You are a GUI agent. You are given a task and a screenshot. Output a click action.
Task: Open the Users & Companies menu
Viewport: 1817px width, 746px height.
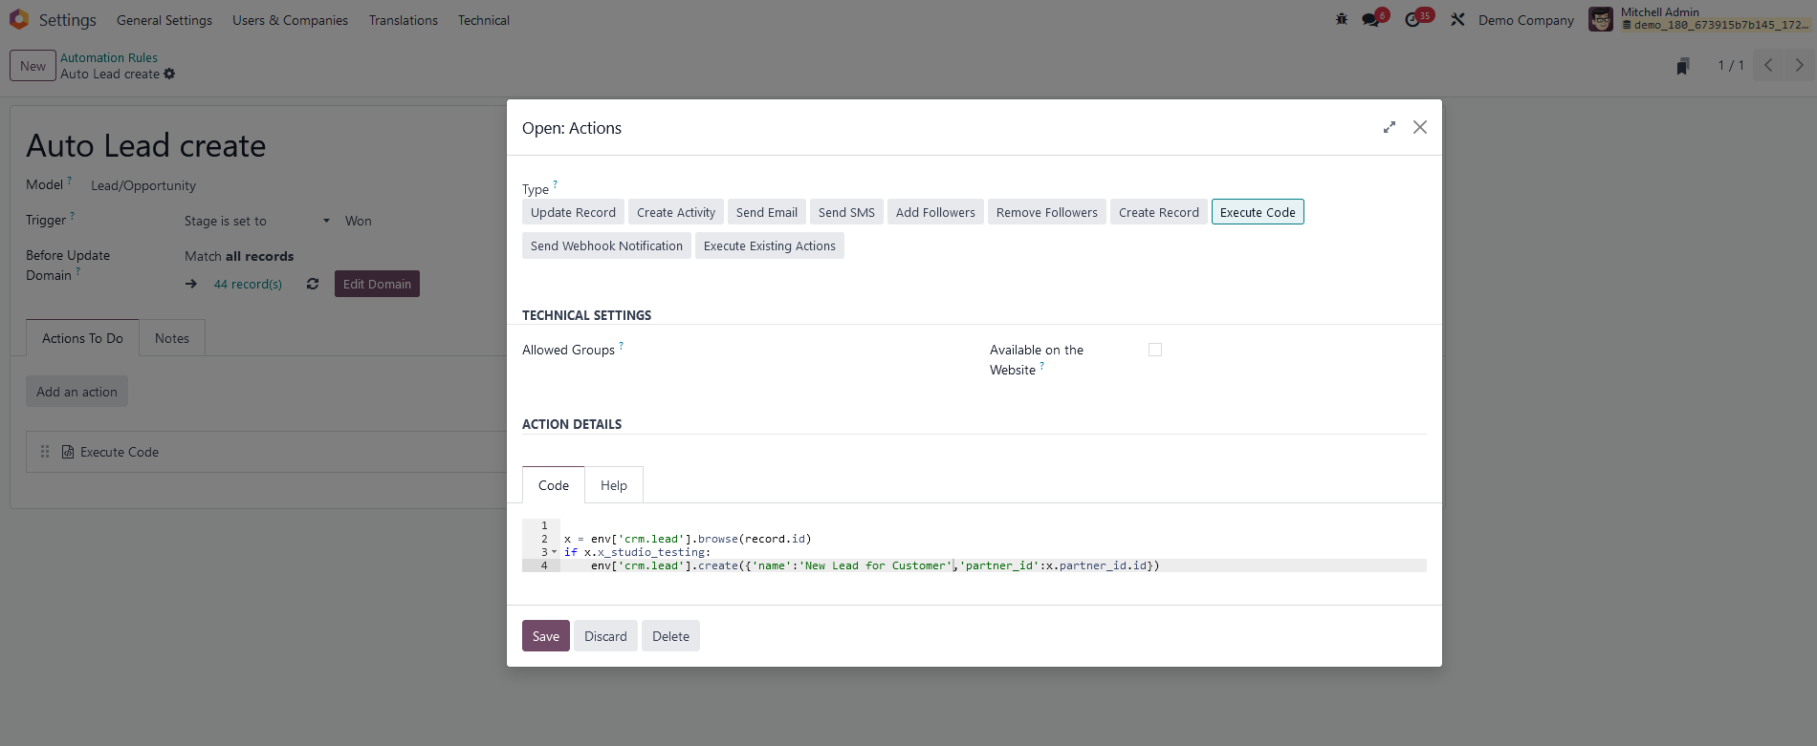coord(290,20)
